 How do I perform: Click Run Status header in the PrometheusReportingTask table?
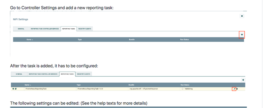185,85
